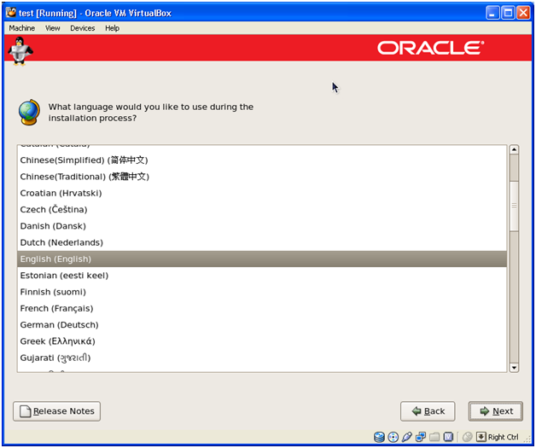
Task: Close the VirtualBox window
Action: coord(523,13)
